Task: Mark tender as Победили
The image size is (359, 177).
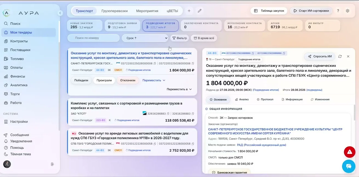Action: coord(81,80)
